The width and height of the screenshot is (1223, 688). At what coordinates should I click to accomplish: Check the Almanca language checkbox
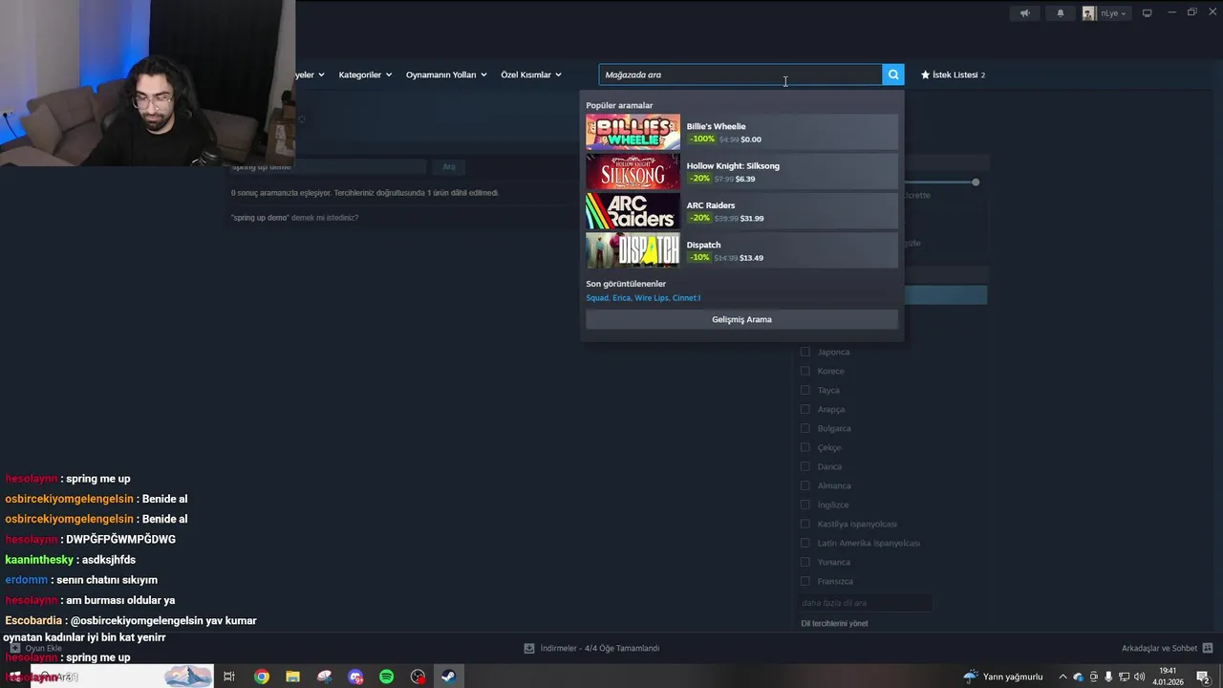(805, 485)
